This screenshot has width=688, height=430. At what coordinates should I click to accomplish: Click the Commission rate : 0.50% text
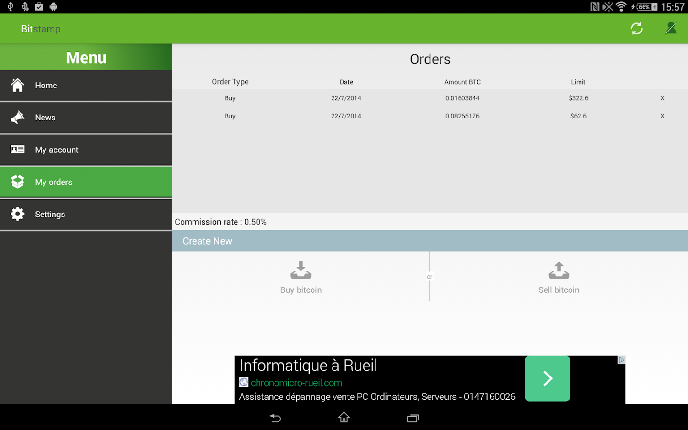pyautogui.click(x=221, y=222)
